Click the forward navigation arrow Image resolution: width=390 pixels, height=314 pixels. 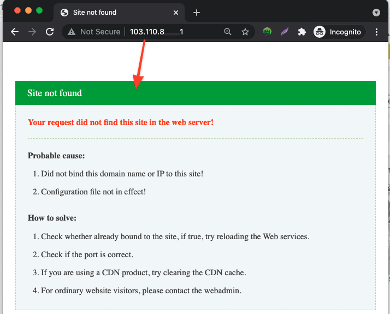tap(32, 32)
